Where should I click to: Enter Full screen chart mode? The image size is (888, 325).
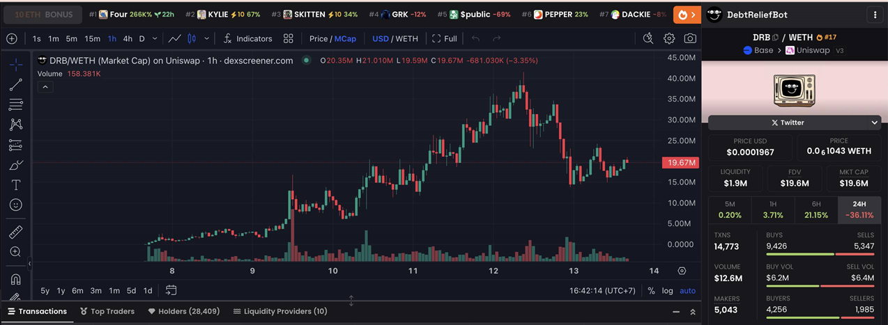point(445,39)
